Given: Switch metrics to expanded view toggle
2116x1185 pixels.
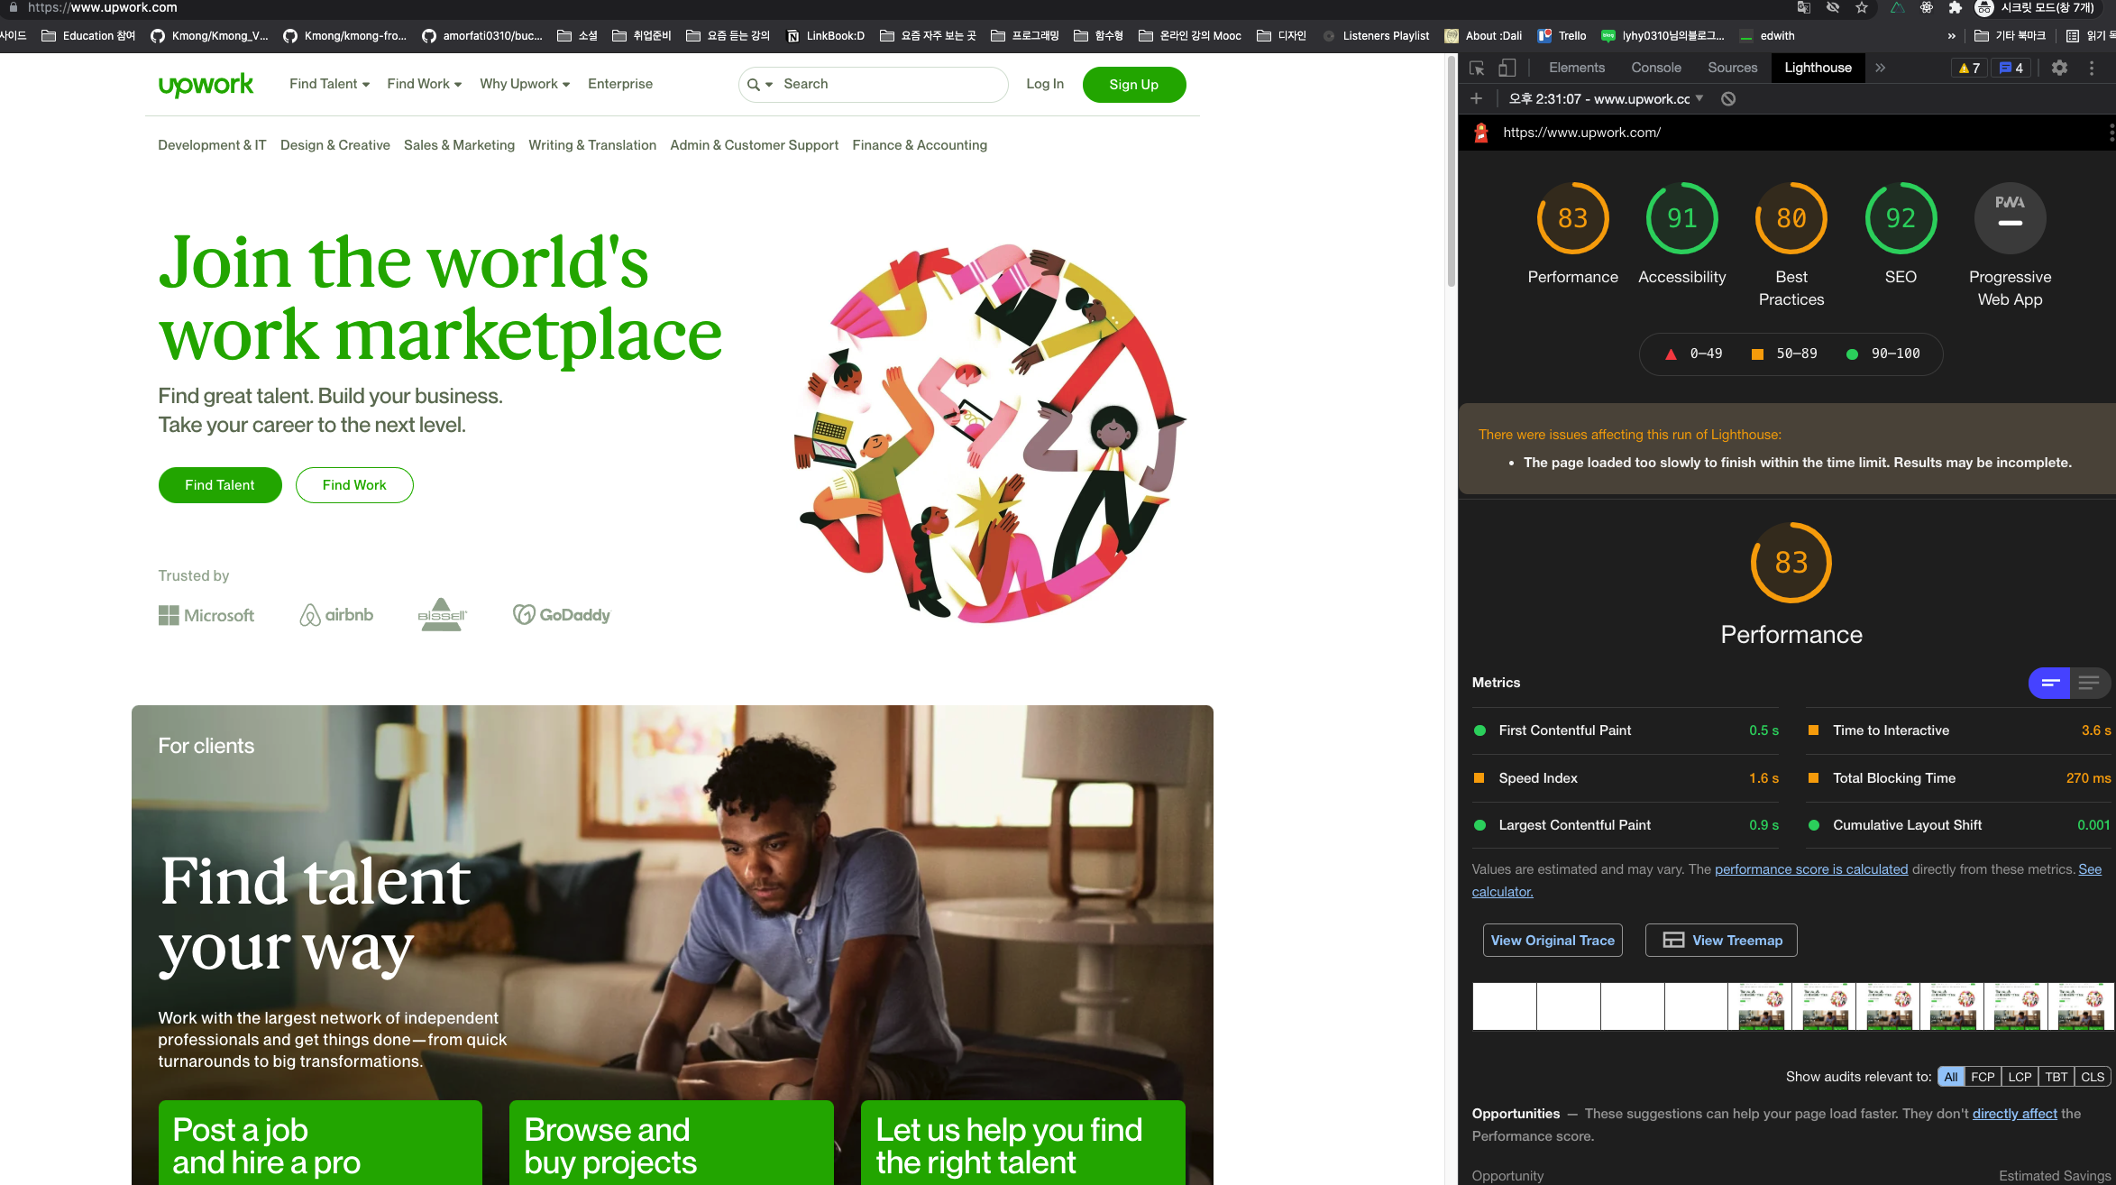Looking at the screenshot, I should coord(2089,683).
